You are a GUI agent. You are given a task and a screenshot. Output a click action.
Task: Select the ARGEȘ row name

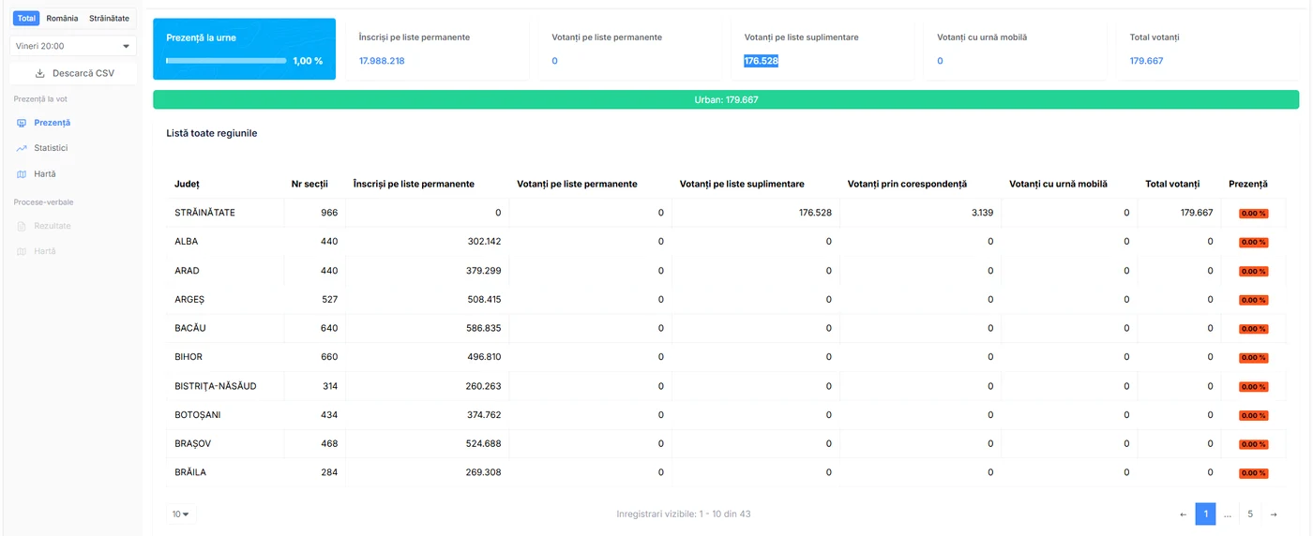point(189,300)
